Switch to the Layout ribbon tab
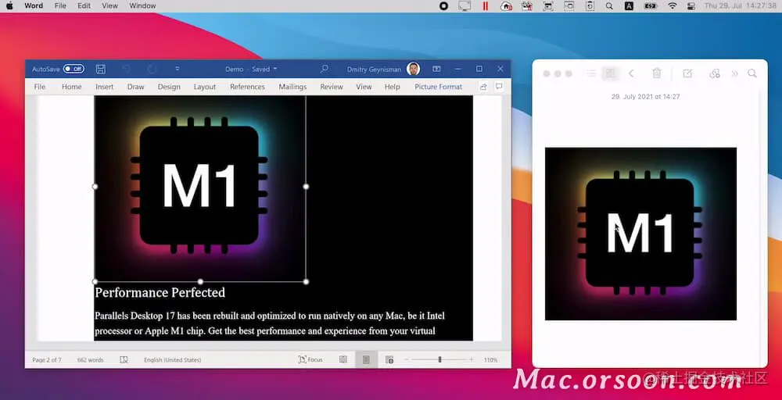The width and height of the screenshot is (782, 400). click(x=205, y=87)
